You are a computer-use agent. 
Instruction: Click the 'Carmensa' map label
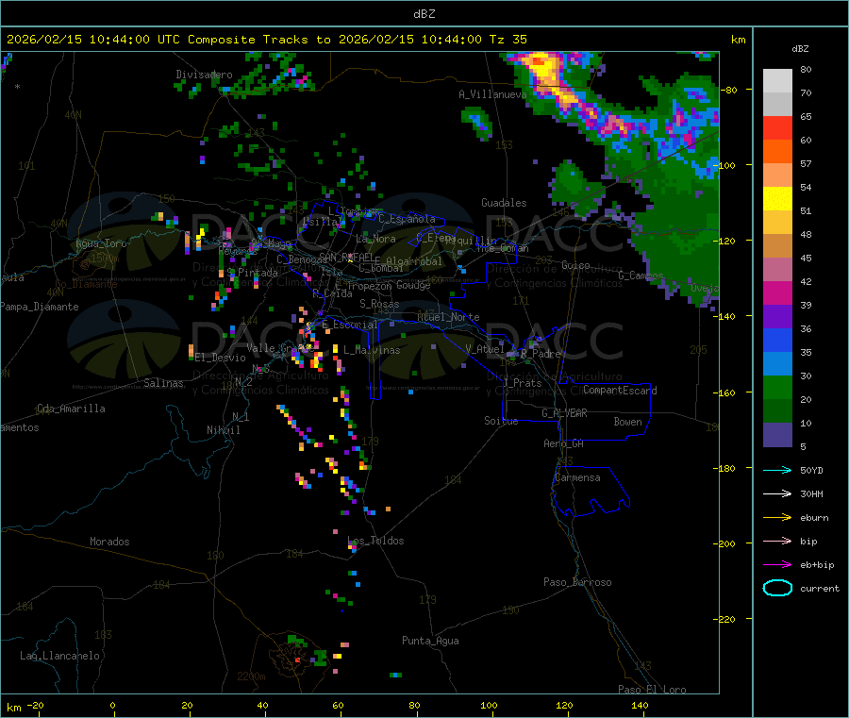pyautogui.click(x=577, y=477)
